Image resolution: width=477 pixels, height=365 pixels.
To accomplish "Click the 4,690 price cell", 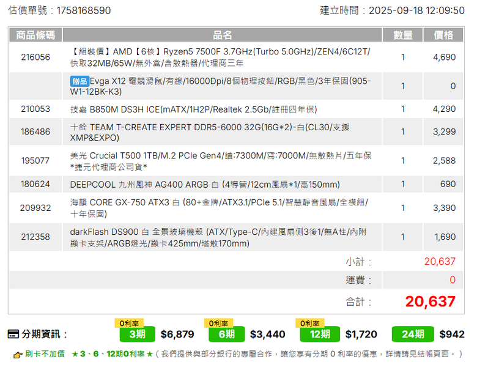I will tap(444, 57).
